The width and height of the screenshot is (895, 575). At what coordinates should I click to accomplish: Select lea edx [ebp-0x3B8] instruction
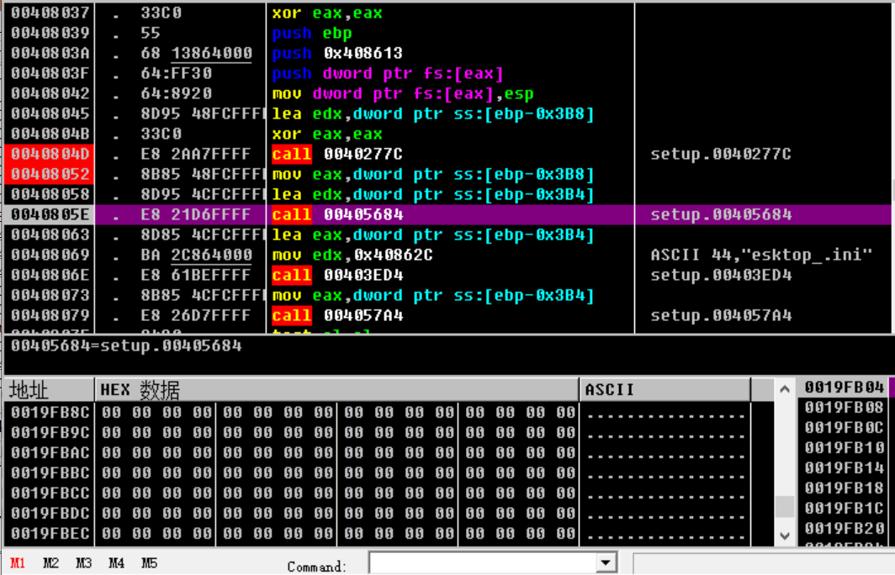pyautogui.click(x=433, y=113)
